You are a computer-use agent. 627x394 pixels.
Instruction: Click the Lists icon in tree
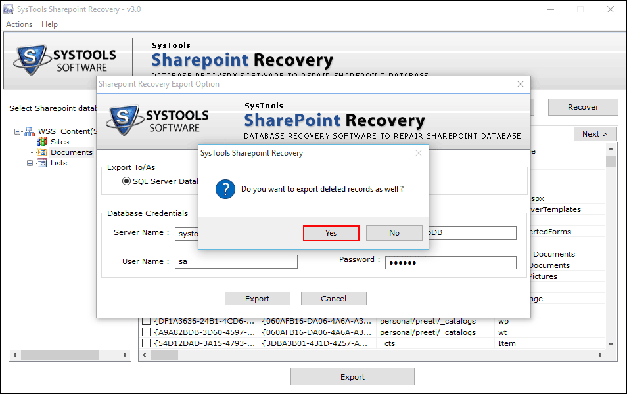click(x=42, y=163)
